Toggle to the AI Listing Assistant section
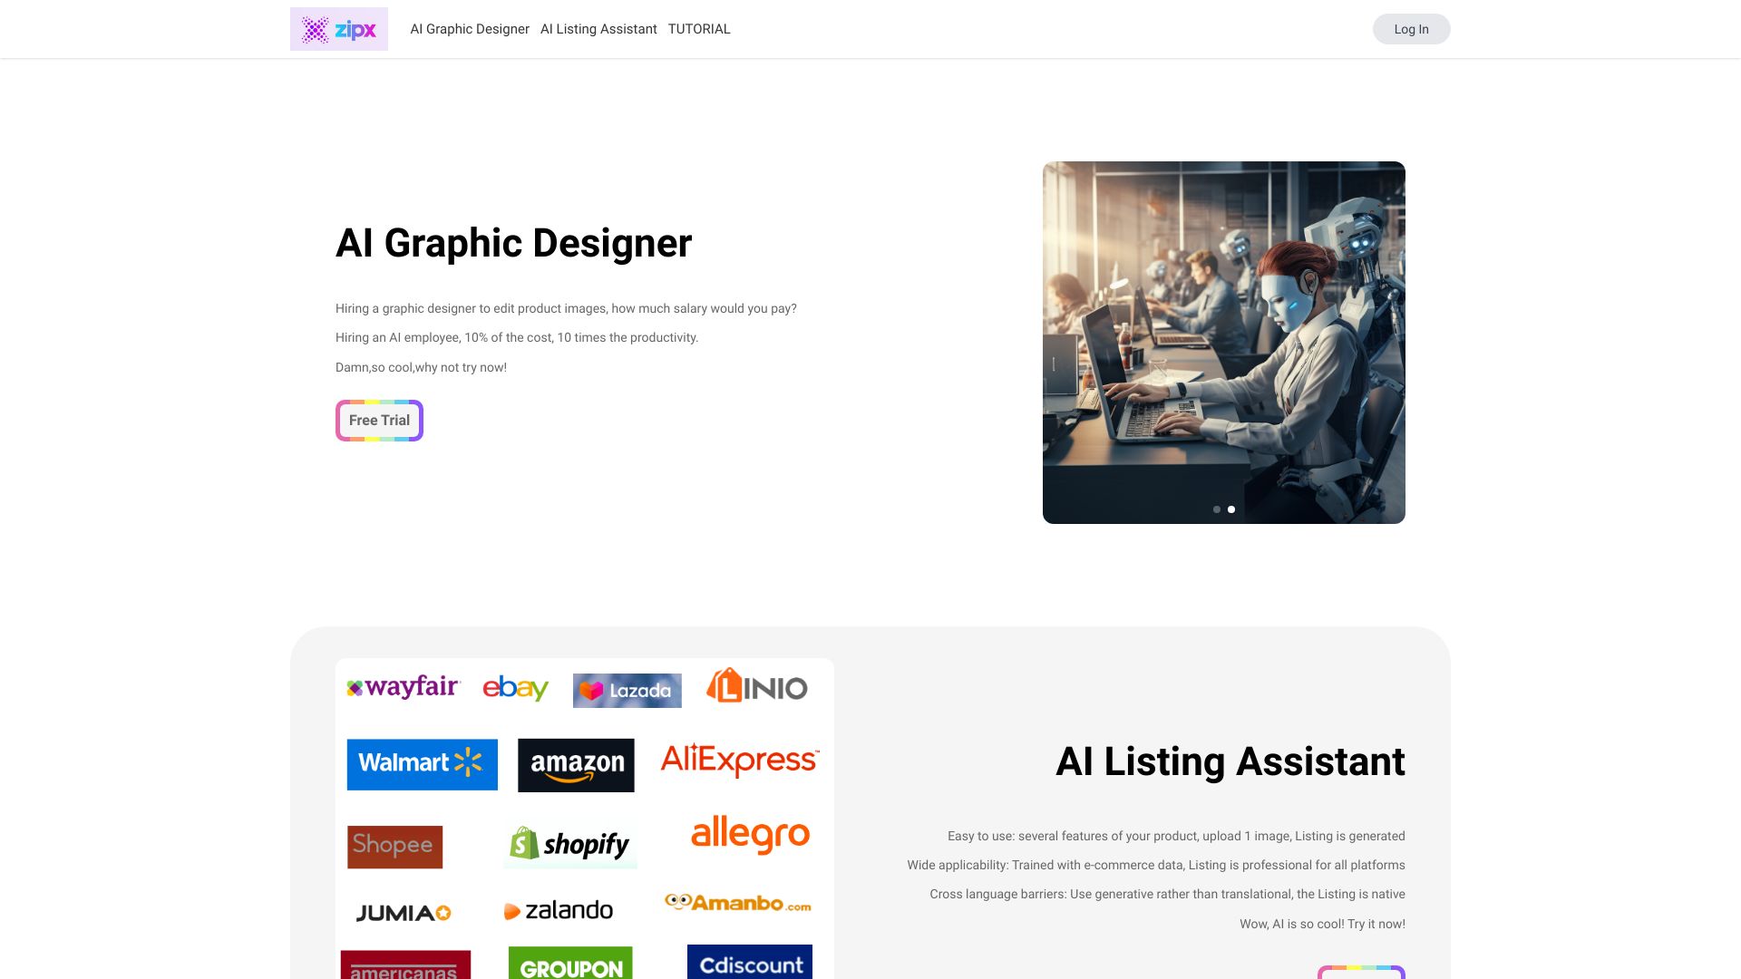Viewport: 1741px width, 979px height. pyautogui.click(x=598, y=29)
